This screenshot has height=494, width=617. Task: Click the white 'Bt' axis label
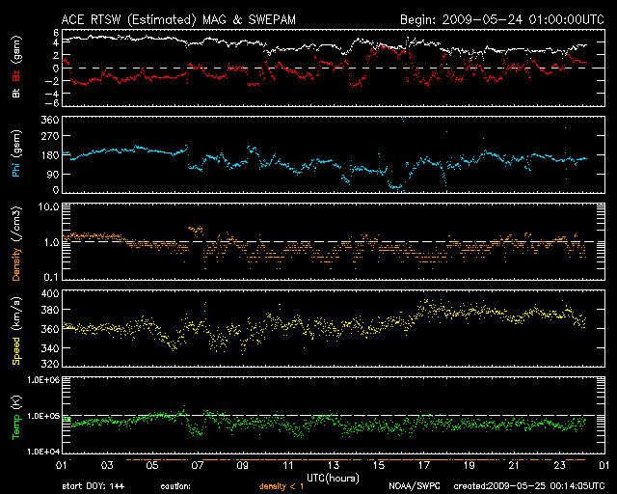point(16,93)
